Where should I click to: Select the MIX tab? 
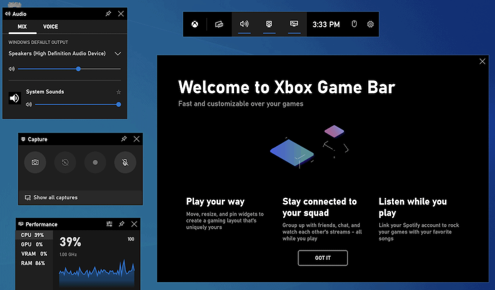(x=22, y=27)
